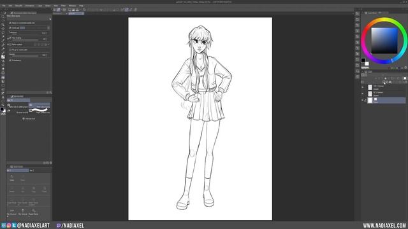408x229 pixels.
Task: Expand the Area scaling plus settings
Action: (x=8, y=38)
